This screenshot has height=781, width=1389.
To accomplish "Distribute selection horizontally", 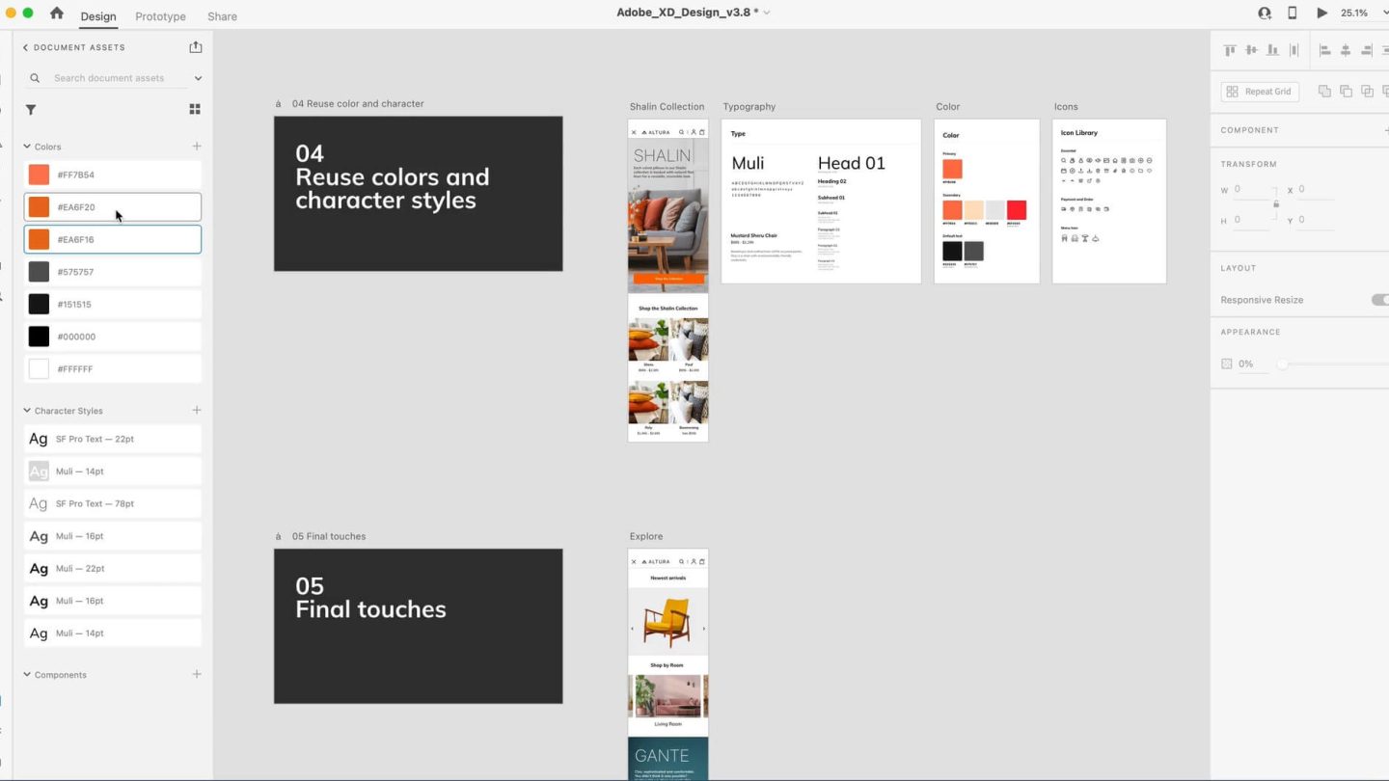I will [1294, 50].
